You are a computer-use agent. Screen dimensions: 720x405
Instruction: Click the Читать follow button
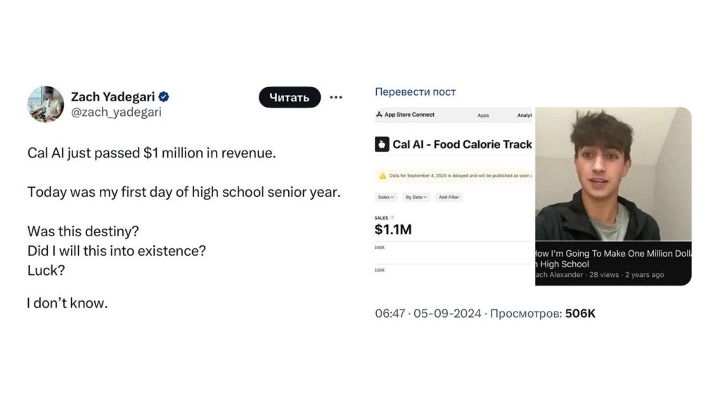289,97
